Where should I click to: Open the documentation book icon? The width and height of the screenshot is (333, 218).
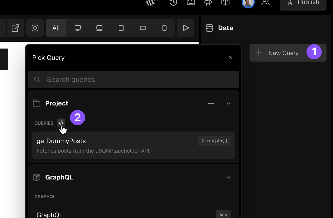[225, 2]
